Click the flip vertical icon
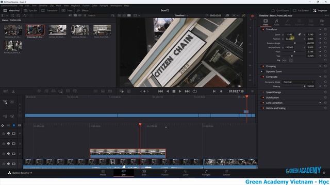This screenshot has height=185, width=330. [291, 61]
